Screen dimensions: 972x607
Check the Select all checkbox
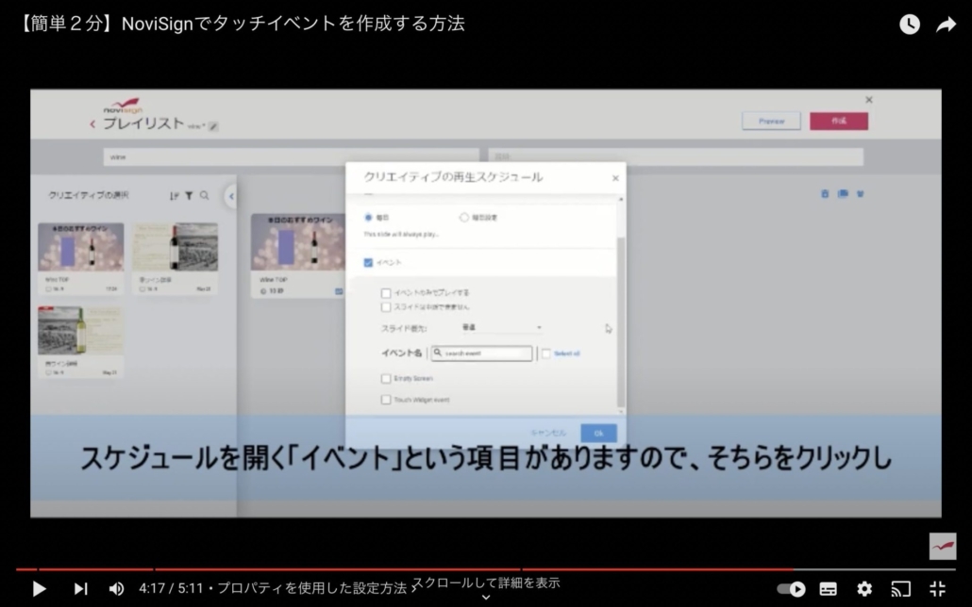(x=546, y=353)
